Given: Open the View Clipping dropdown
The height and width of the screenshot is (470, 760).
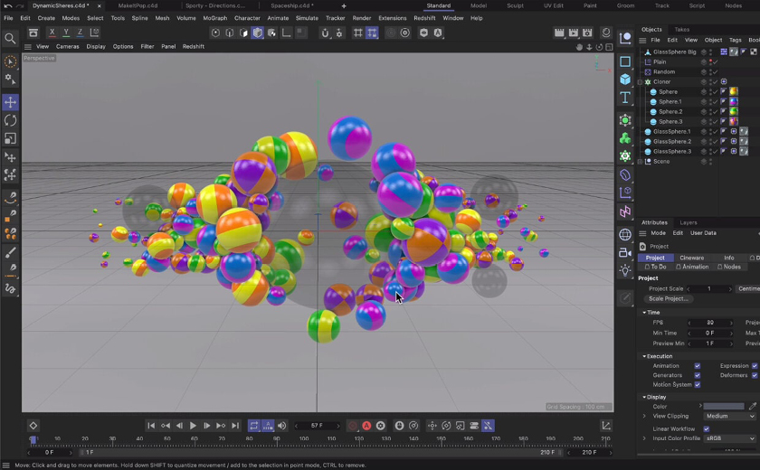Looking at the screenshot, I should 729,417.
